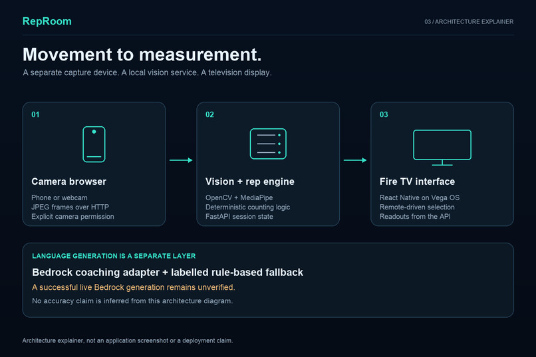Click the 'Deterministic counting logic' line

[247, 207]
